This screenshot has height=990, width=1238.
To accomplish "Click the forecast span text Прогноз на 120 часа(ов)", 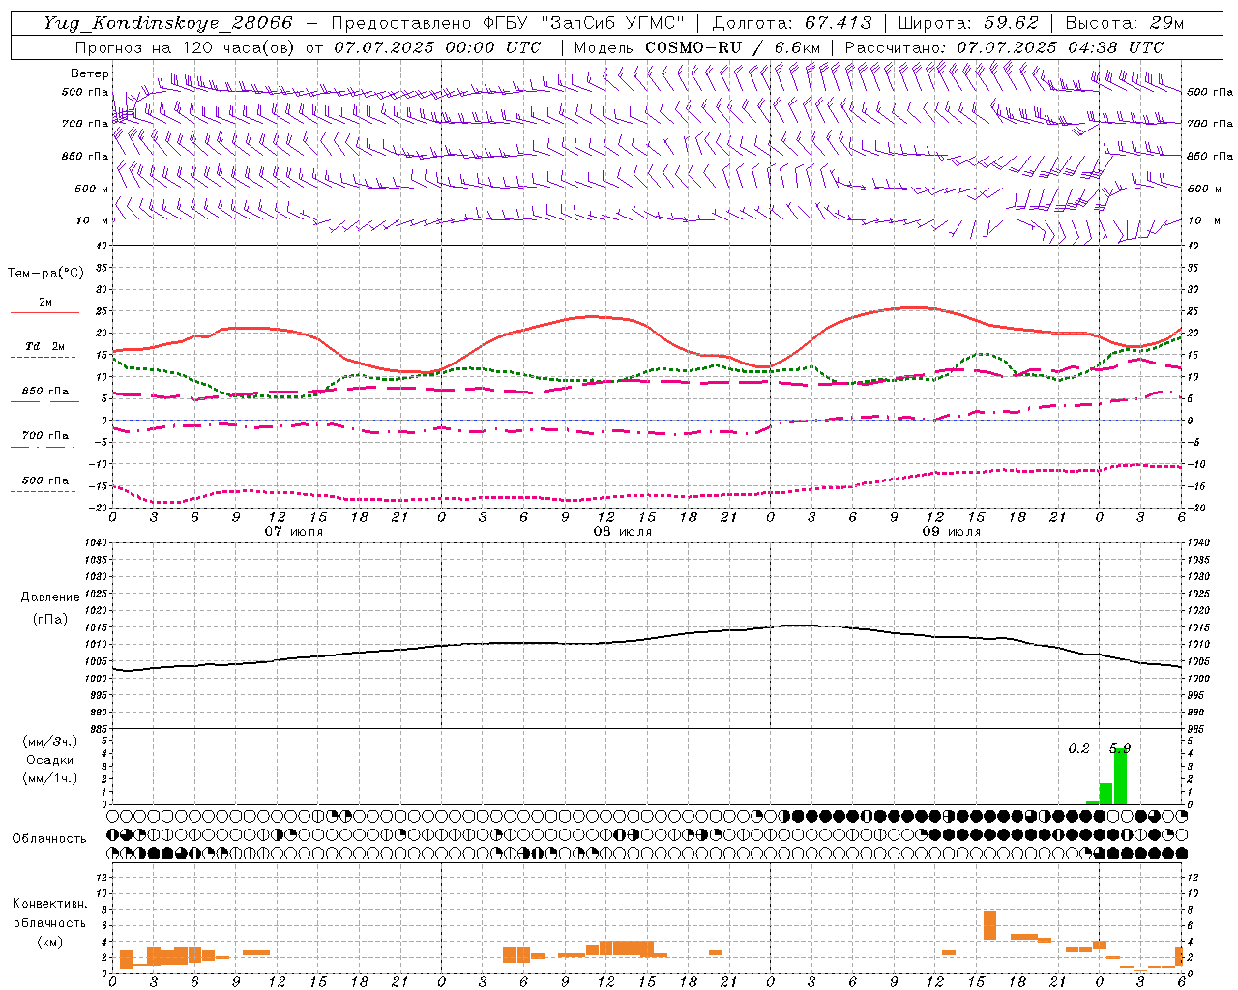I will pos(186,47).
